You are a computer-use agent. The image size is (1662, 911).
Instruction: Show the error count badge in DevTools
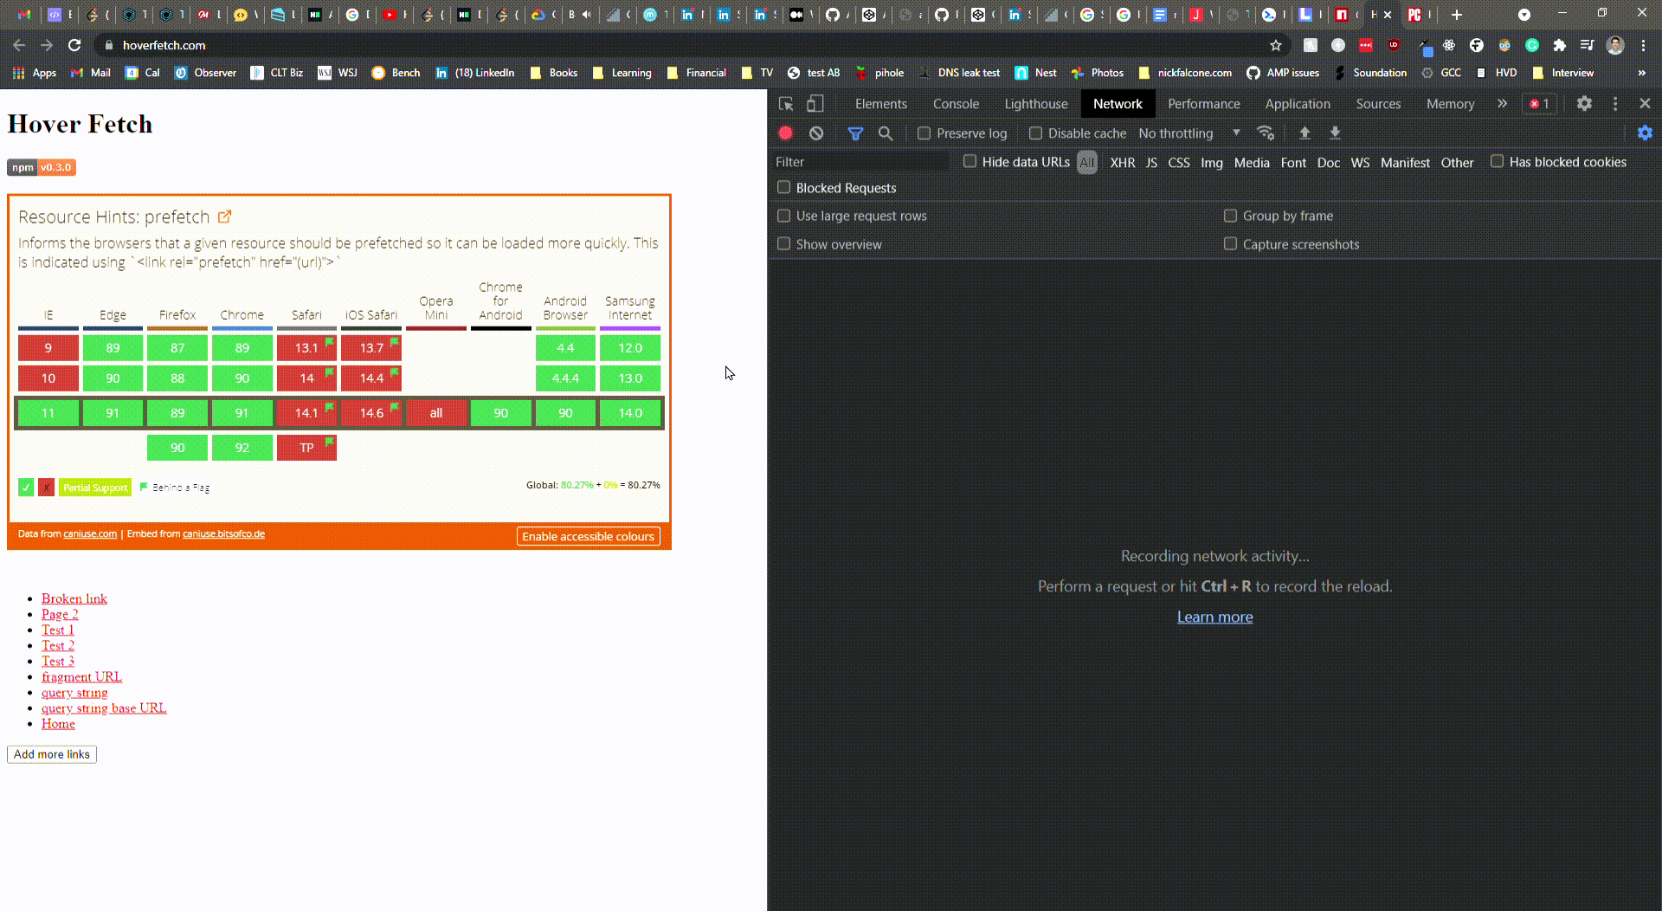pos(1540,104)
